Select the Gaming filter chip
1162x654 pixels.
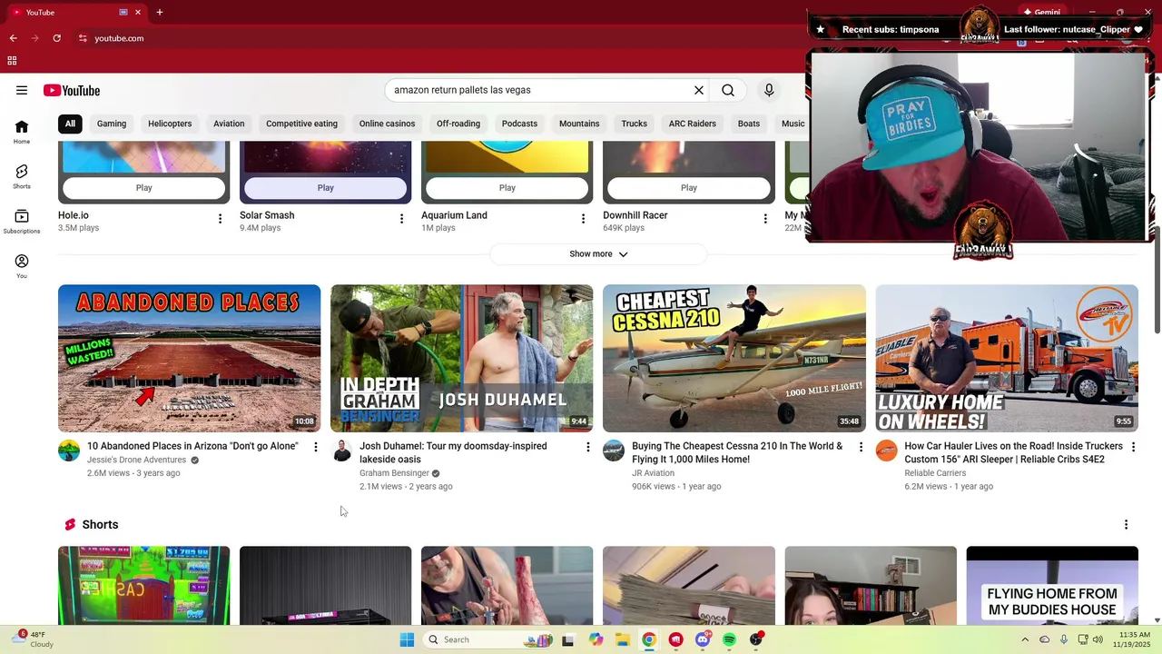pos(112,124)
